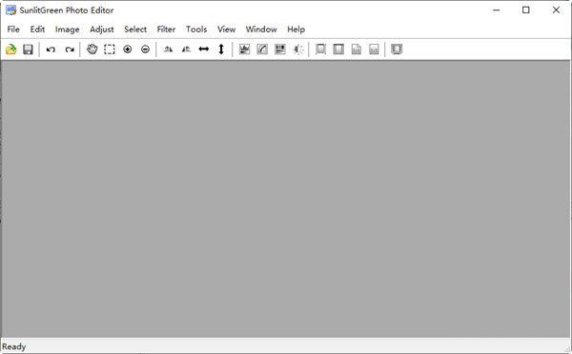This screenshot has width=572, height=354.
Task: Open the Edit menu
Action: [37, 29]
